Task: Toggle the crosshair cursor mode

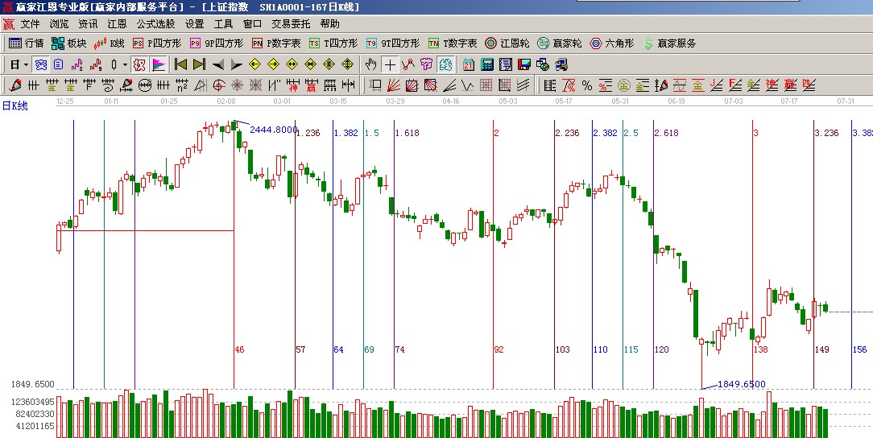Action: tap(390, 64)
